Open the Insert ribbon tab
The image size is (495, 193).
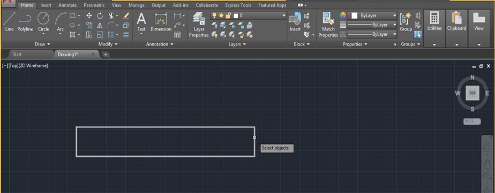coord(46,5)
